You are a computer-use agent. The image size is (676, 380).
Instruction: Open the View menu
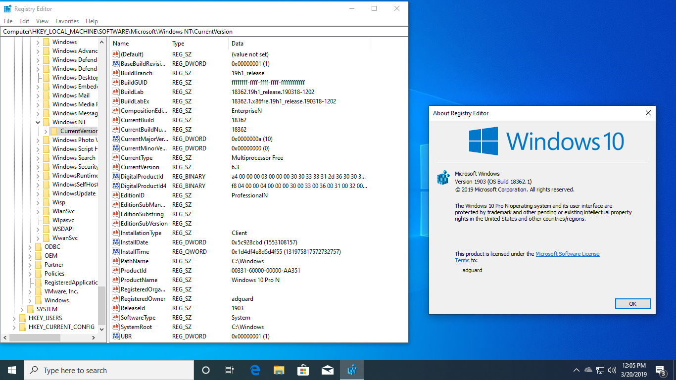[43, 21]
